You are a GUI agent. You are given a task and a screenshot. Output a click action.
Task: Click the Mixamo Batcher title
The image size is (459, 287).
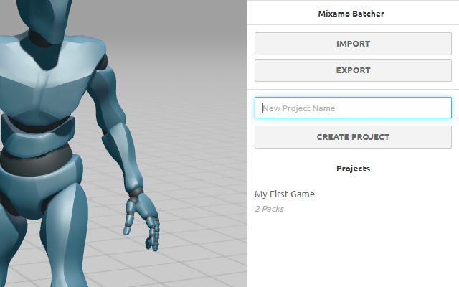[351, 14]
